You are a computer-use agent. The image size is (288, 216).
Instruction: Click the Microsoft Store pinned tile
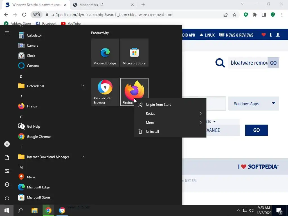[134, 53]
